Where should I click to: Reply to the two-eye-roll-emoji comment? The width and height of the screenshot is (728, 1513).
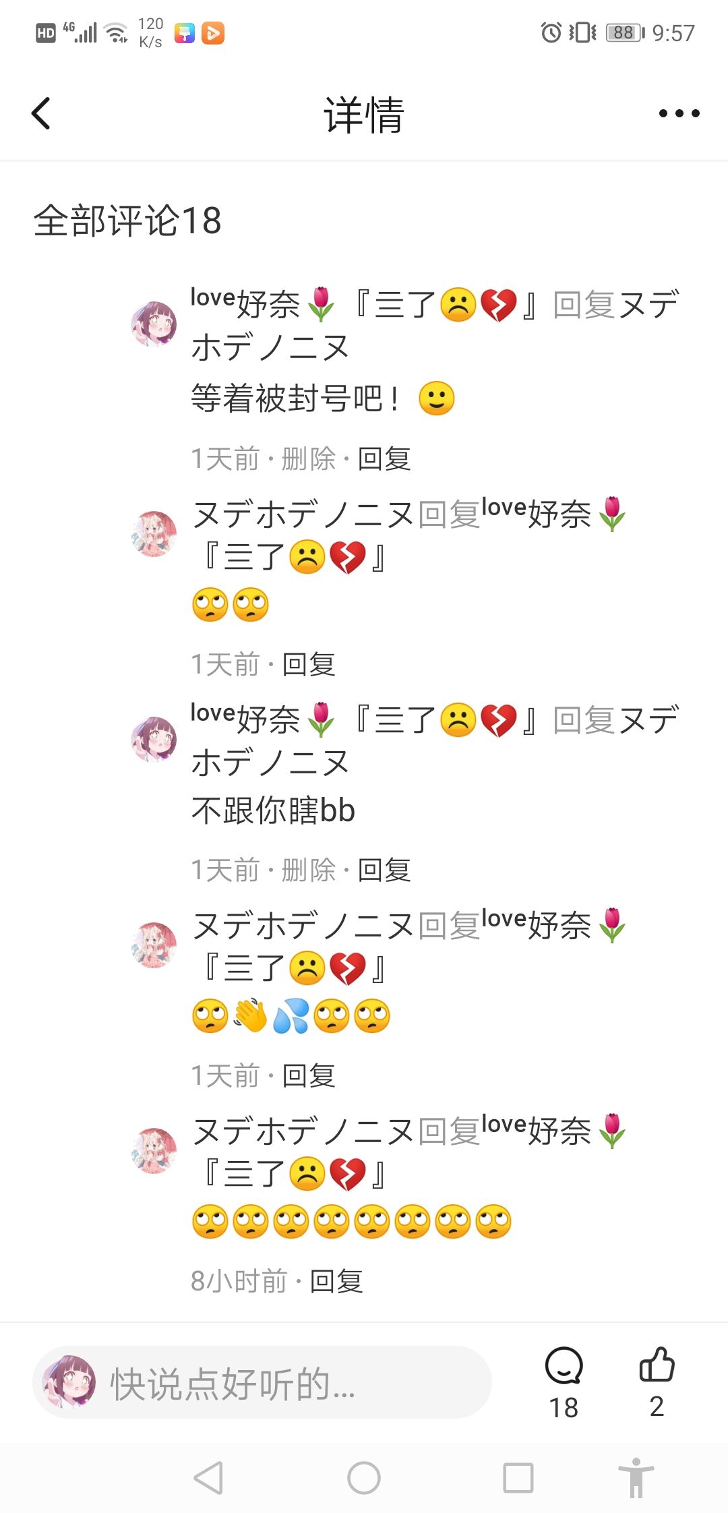(x=309, y=665)
